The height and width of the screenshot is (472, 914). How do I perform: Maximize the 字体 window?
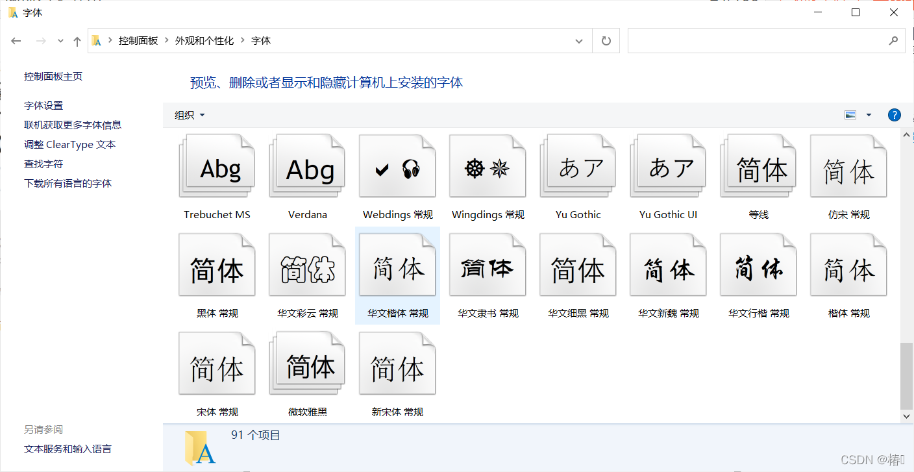click(x=856, y=12)
